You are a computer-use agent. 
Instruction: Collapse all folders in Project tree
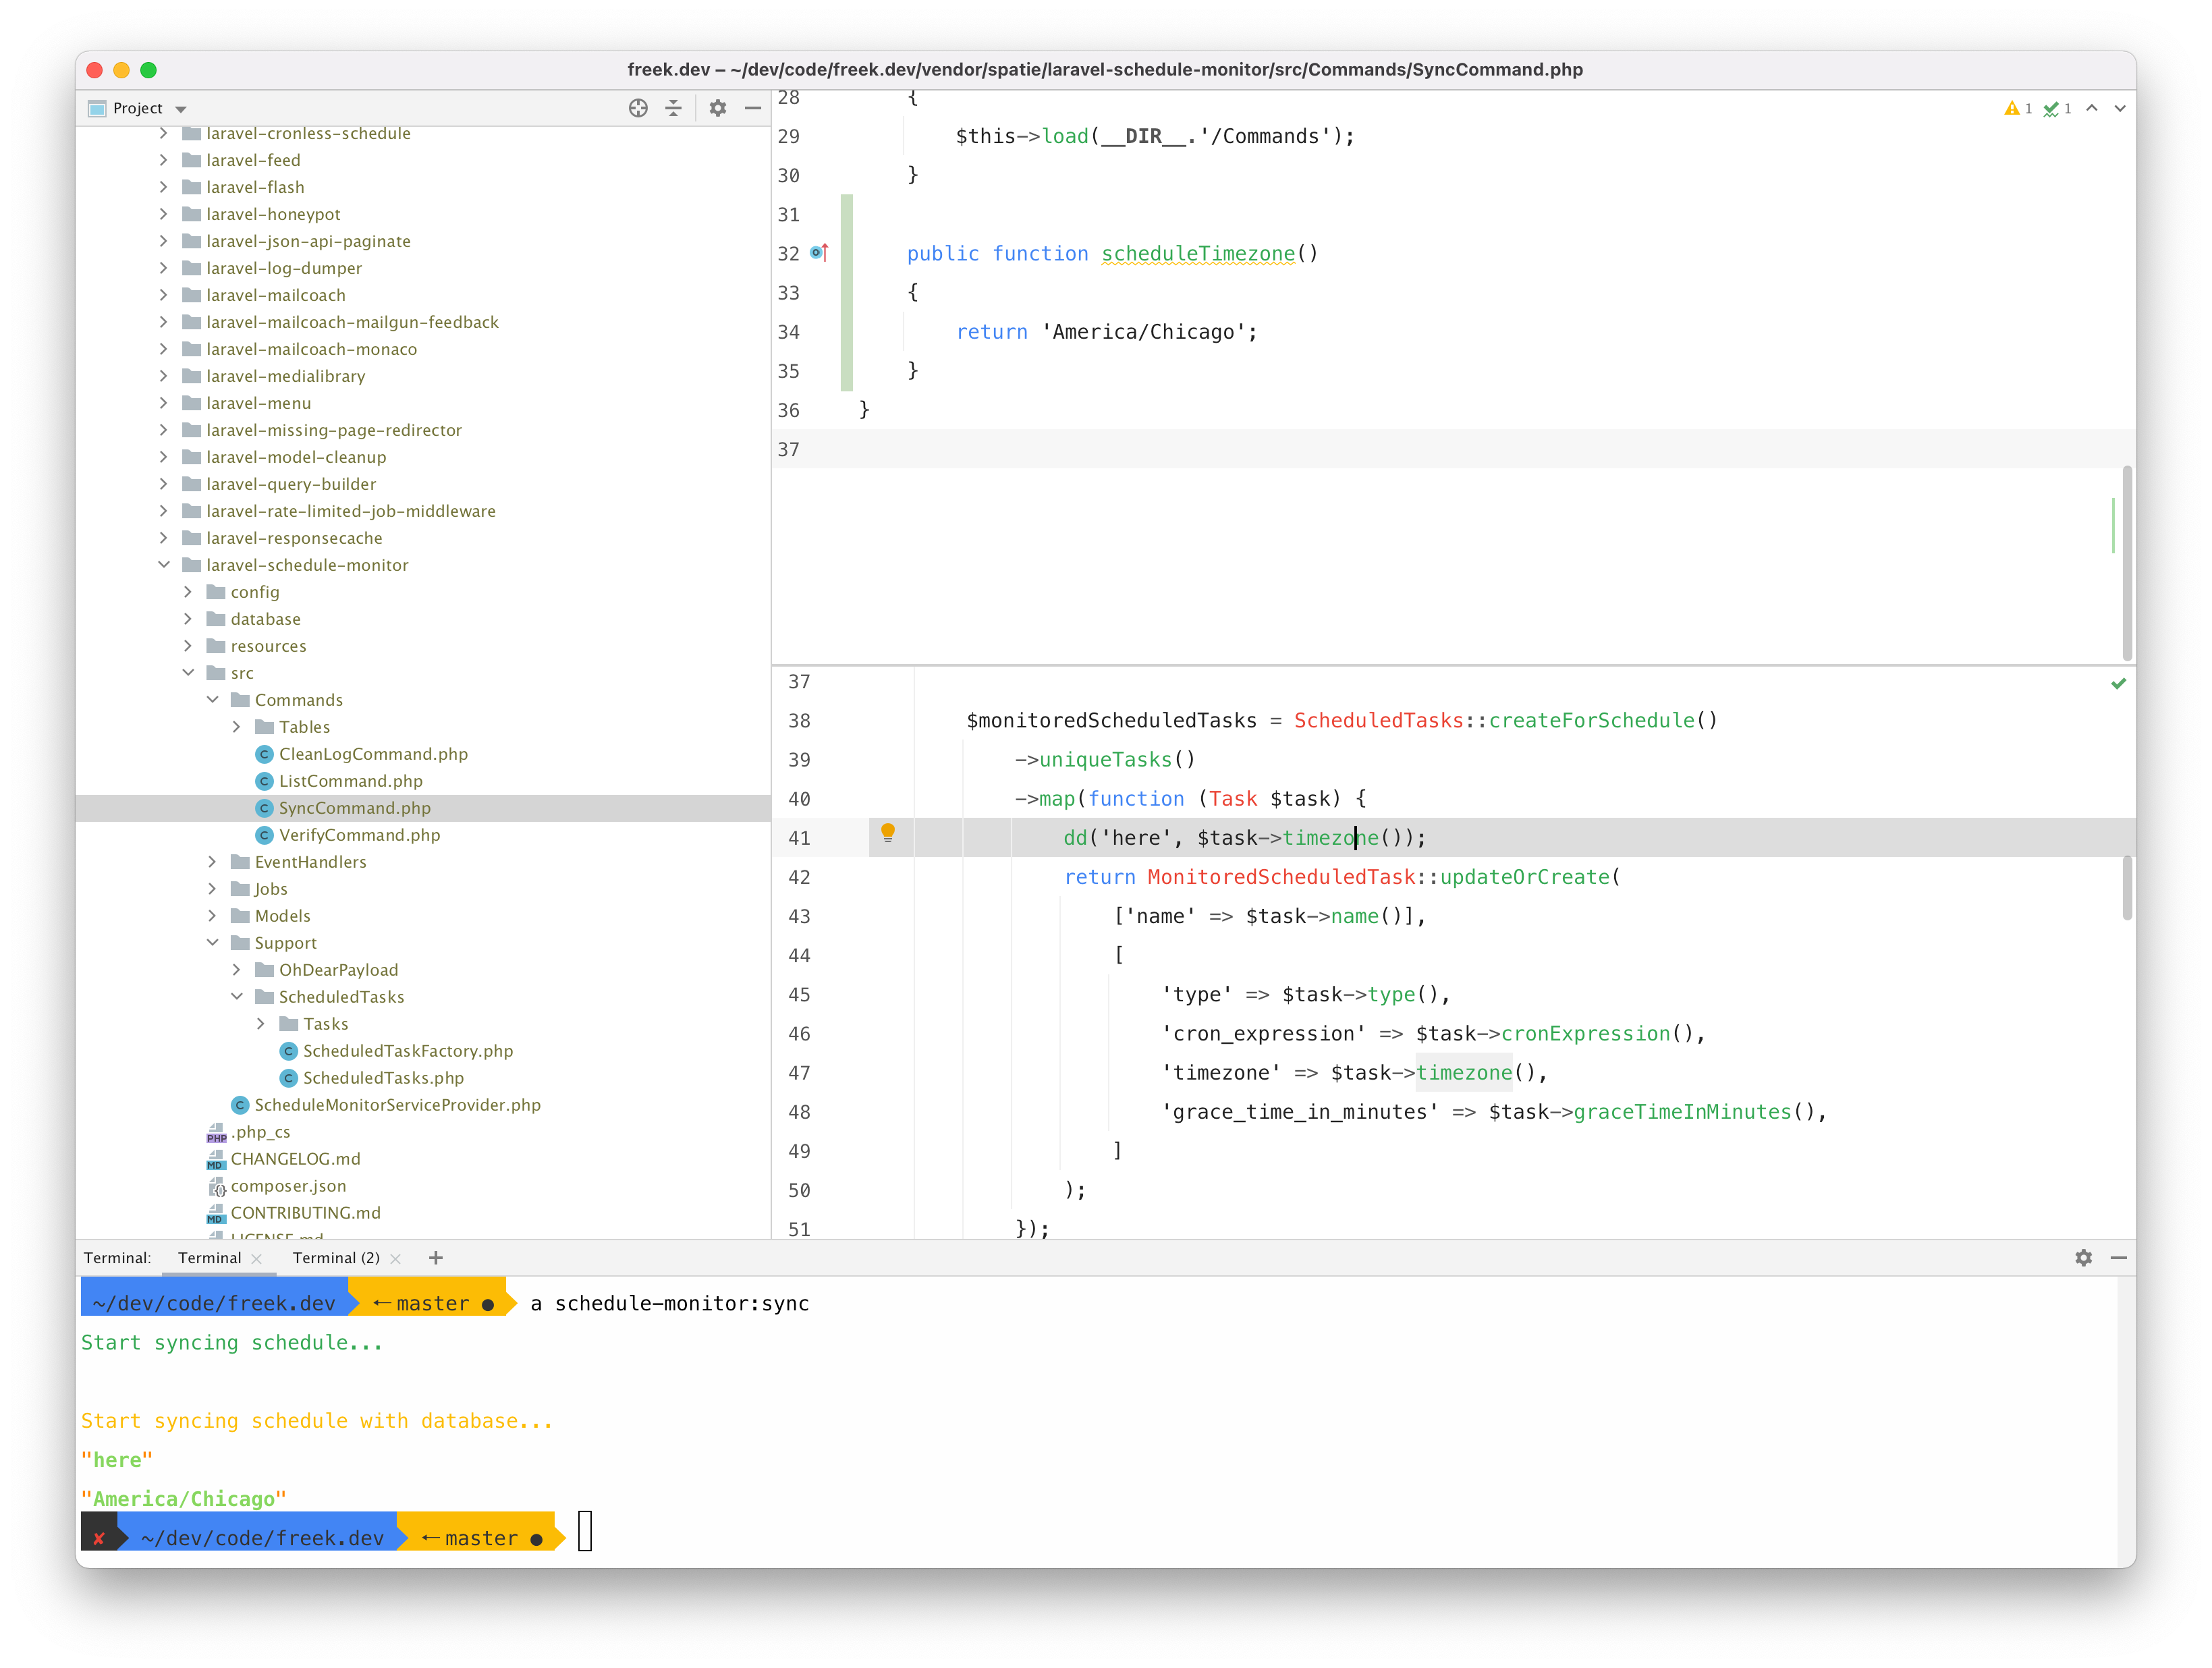tap(674, 107)
